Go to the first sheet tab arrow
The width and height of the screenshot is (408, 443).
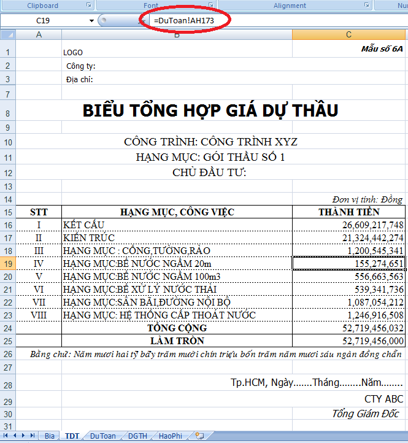(x=6, y=436)
